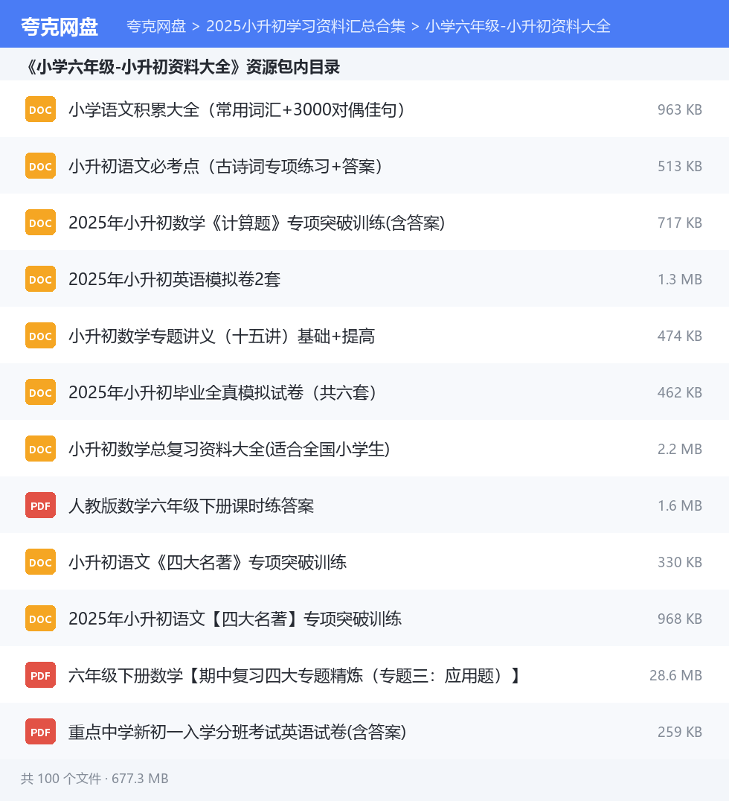Click the 1.6 MB file size
This screenshot has height=801, width=729.
(x=679, y=505)
